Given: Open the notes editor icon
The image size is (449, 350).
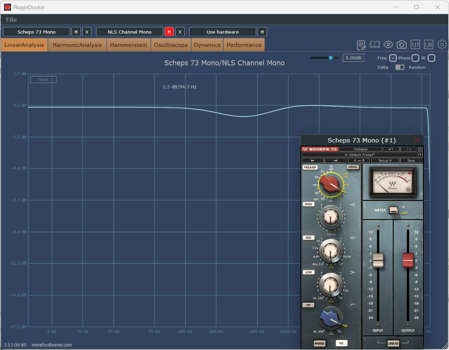Looking at the screenshot, I should pyautogui.click(x=361, y=45).
